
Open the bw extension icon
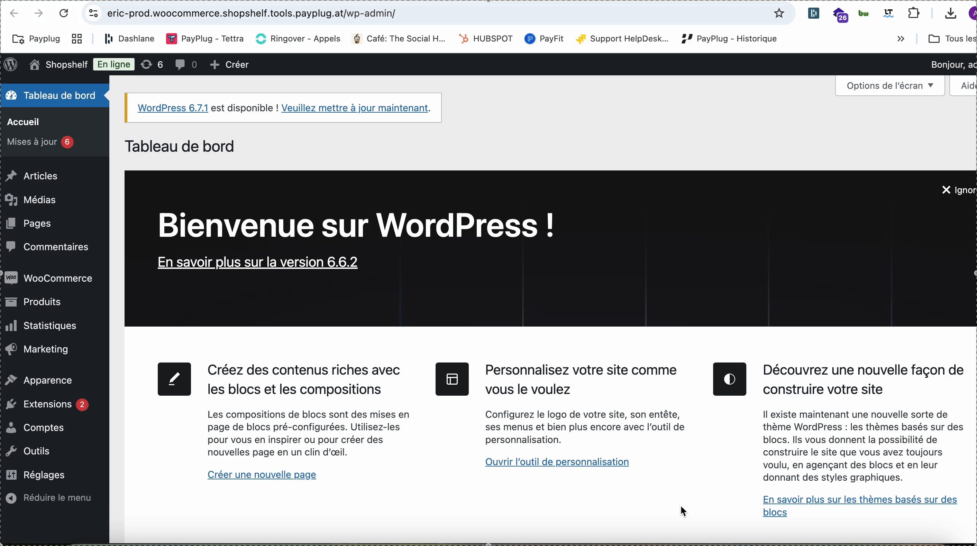pyautogui.click(x=864, y=13)
